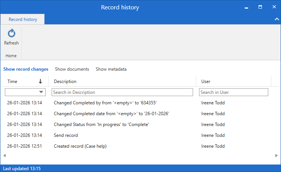Viewport: 281px width, 172px height.
Task: Click the Last updated 13:15 status text
Action: [x=22, y=169]
